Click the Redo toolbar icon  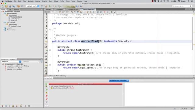22,6
